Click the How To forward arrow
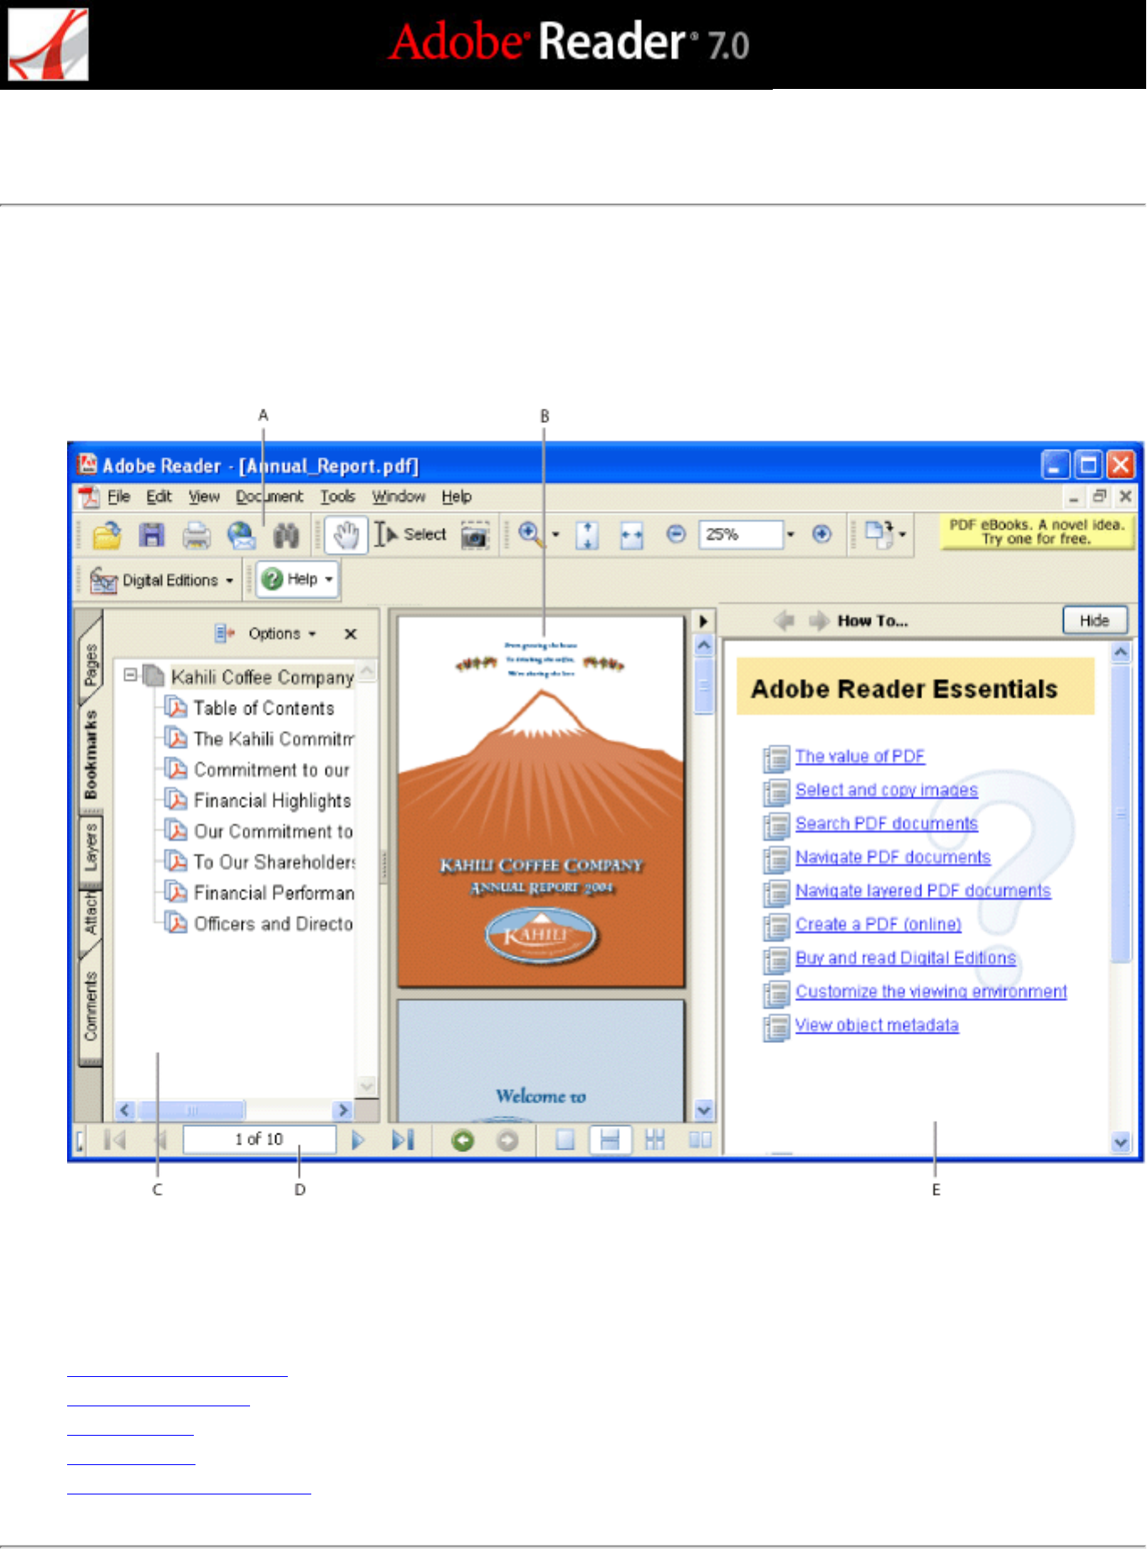The width and height of the screenshot is (1147, 1549). pyautogui.click(x=819, y=621)
